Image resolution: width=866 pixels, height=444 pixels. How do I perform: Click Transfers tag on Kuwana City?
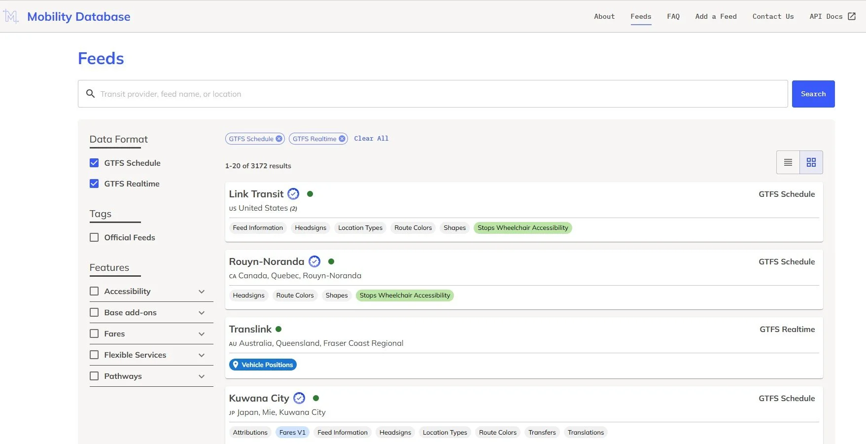click(x=542, y=433)
